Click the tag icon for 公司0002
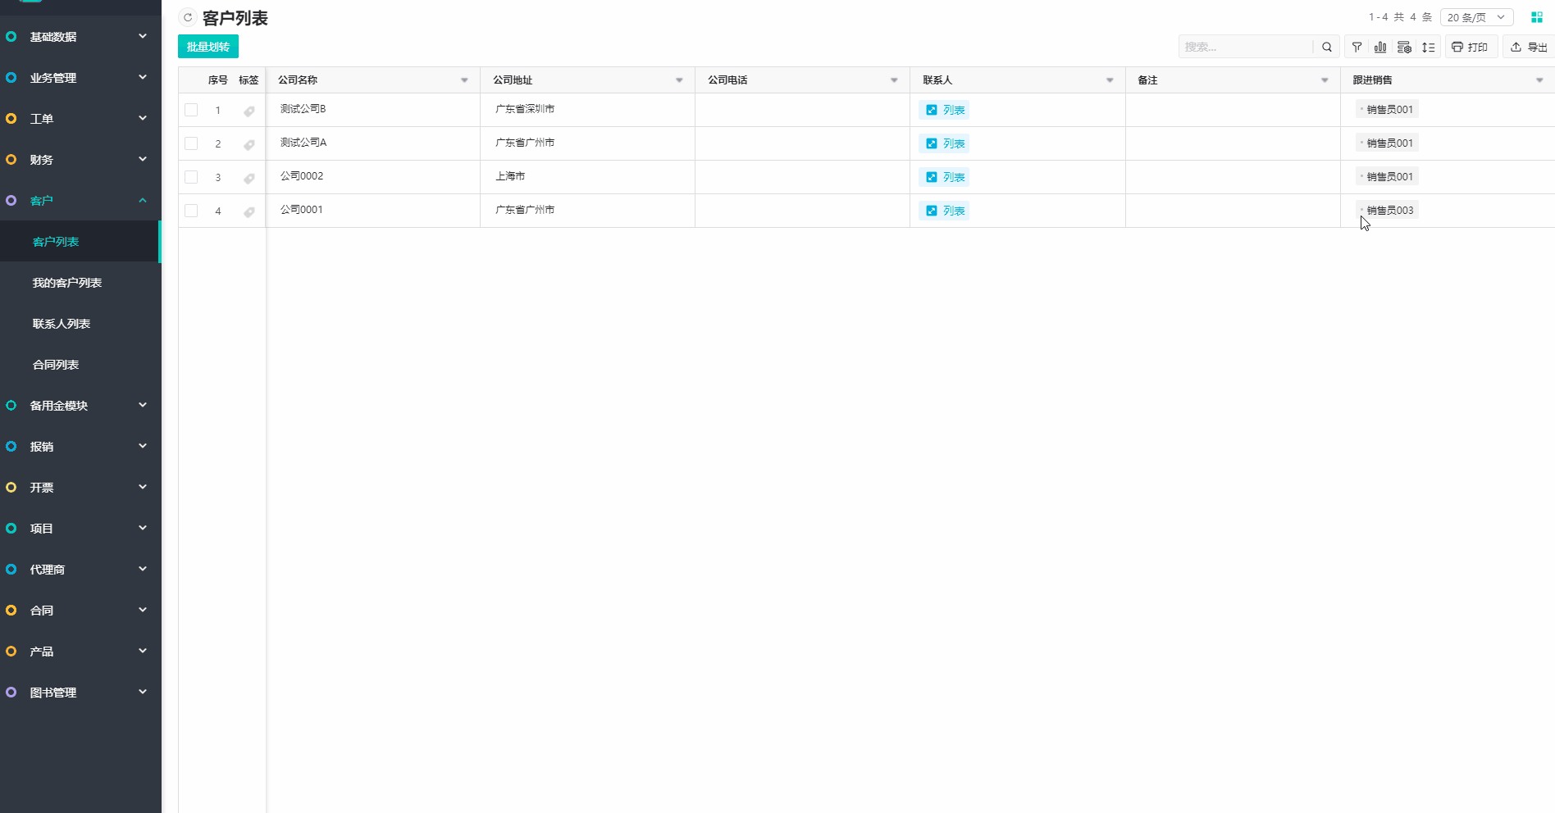This screenshot has height=813, width=1555. (x=249, y=178)
